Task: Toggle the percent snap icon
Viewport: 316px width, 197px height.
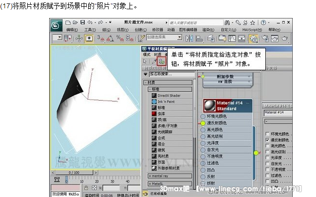Action: (x=120, y=38)
